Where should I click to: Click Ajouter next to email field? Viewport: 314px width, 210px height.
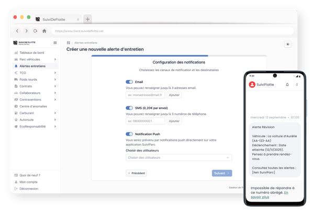(174, 95)
